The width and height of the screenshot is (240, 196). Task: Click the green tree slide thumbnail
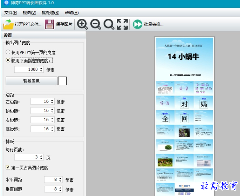165,146
